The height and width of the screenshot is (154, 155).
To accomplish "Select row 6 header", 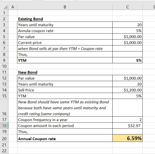I will (4, 43).
